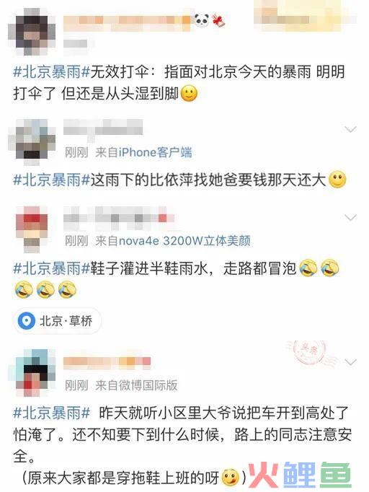Click the crying-laughing emoji after 走路都冒泡
This screenshot has width=369, height=492.
coord(308,268)
